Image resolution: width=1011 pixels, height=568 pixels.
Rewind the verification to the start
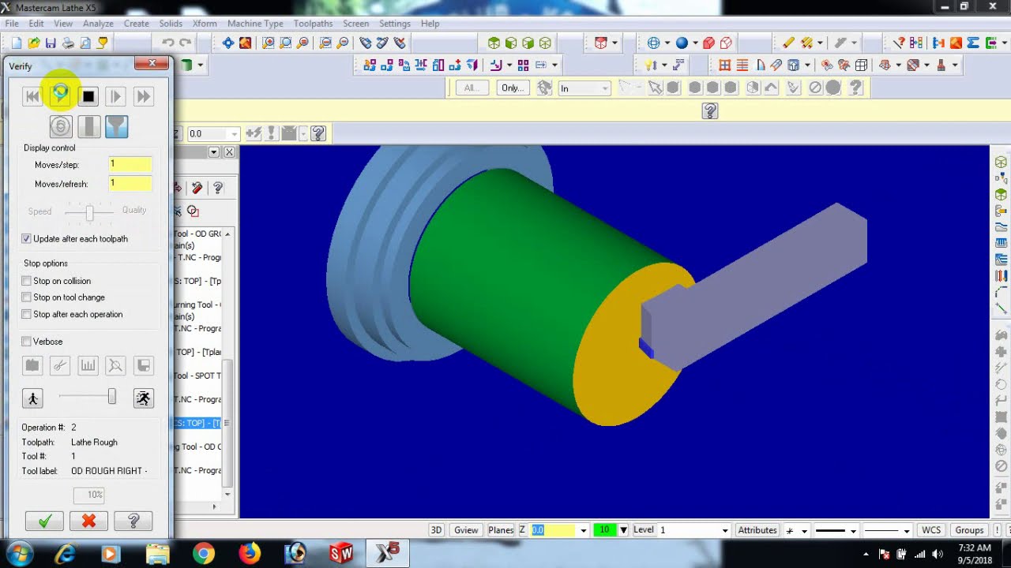click(32, 96)
